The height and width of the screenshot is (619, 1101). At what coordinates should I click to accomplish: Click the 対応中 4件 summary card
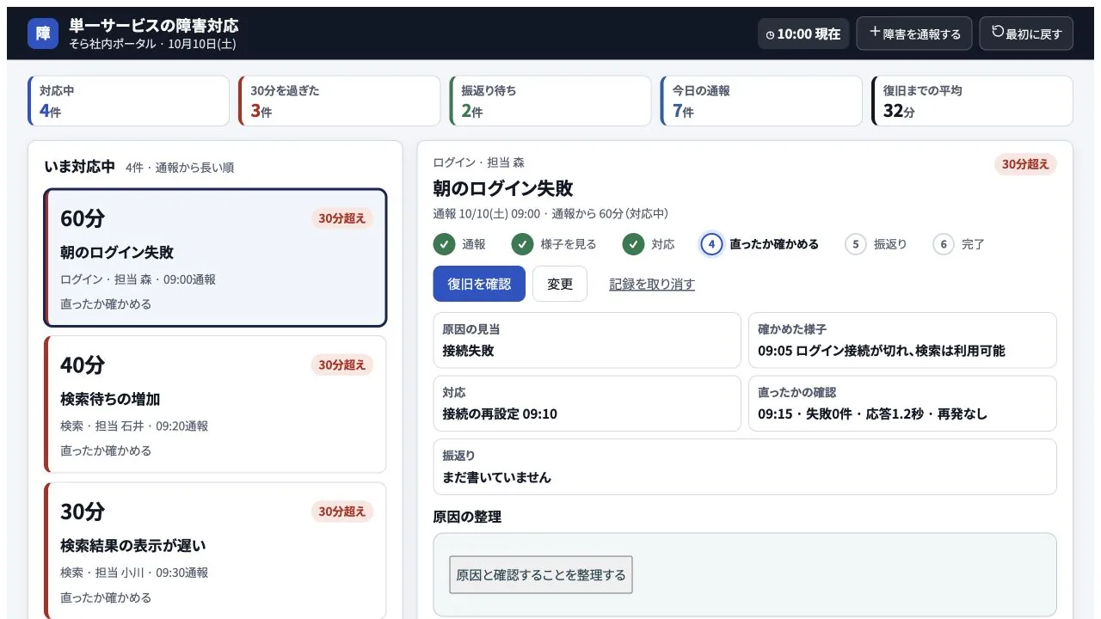pyautogui.click(x=129, y=101)
